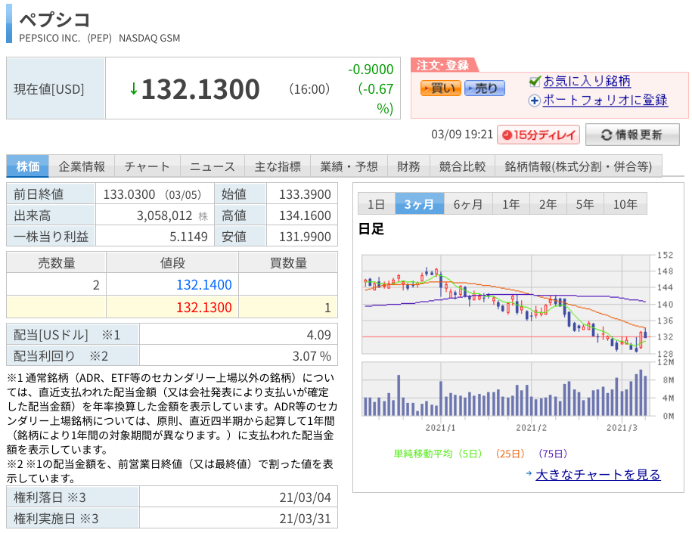Screen dimensions: 692x533
Task: Switch chart to 1年 period
Action: pos(510,204)
